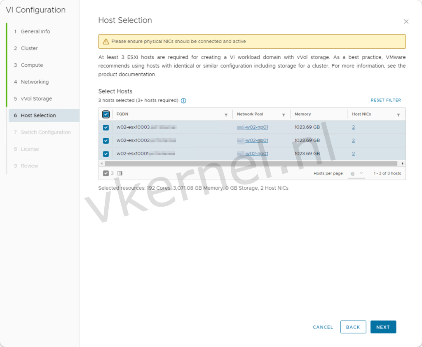
Task: Deselect host w02-esx10003
Action: (106, 127)
